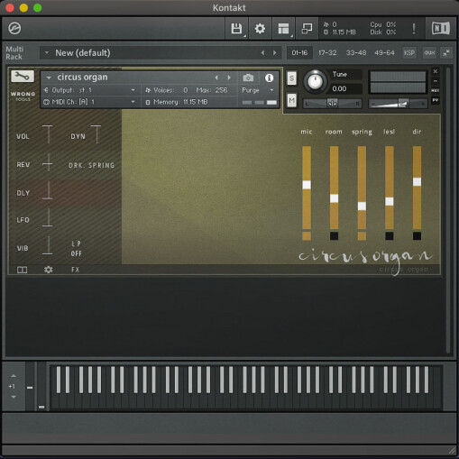Click the DYN control slider
Image resolution: width=459 pixels, height=459 pixels.
point(96,134)
